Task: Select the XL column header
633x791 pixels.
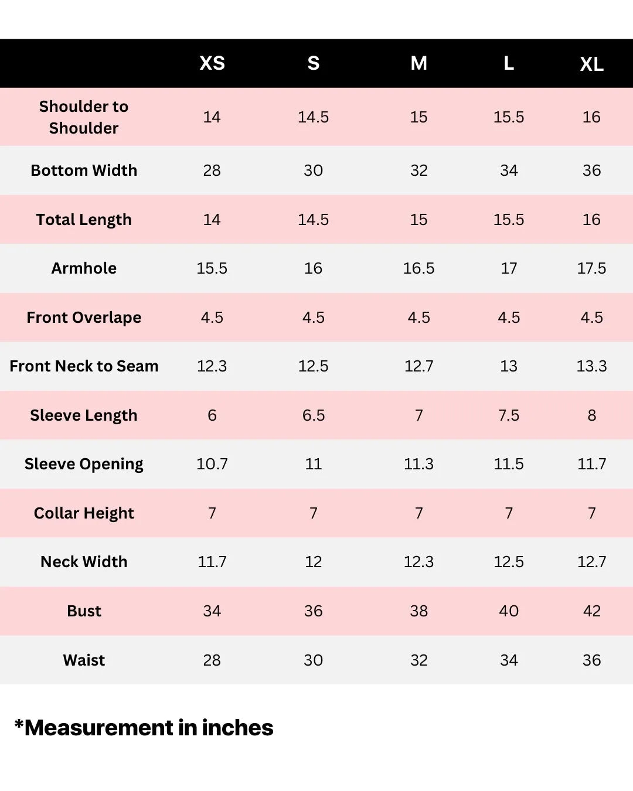Action: pyautogui.click(x=591, y=64)
